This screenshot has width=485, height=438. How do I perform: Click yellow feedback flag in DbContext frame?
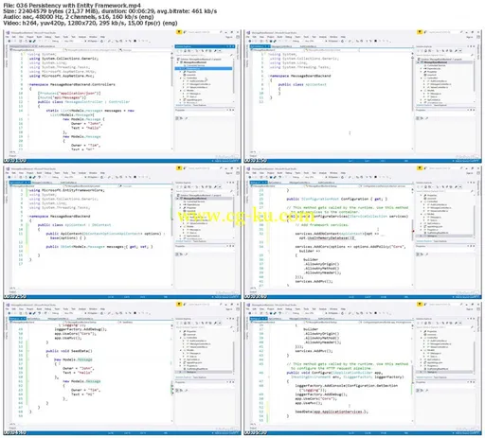point(179,168)
